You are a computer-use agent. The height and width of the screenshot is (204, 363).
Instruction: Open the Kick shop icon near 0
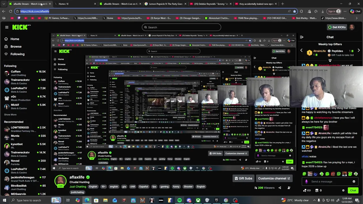pos(317,190)
